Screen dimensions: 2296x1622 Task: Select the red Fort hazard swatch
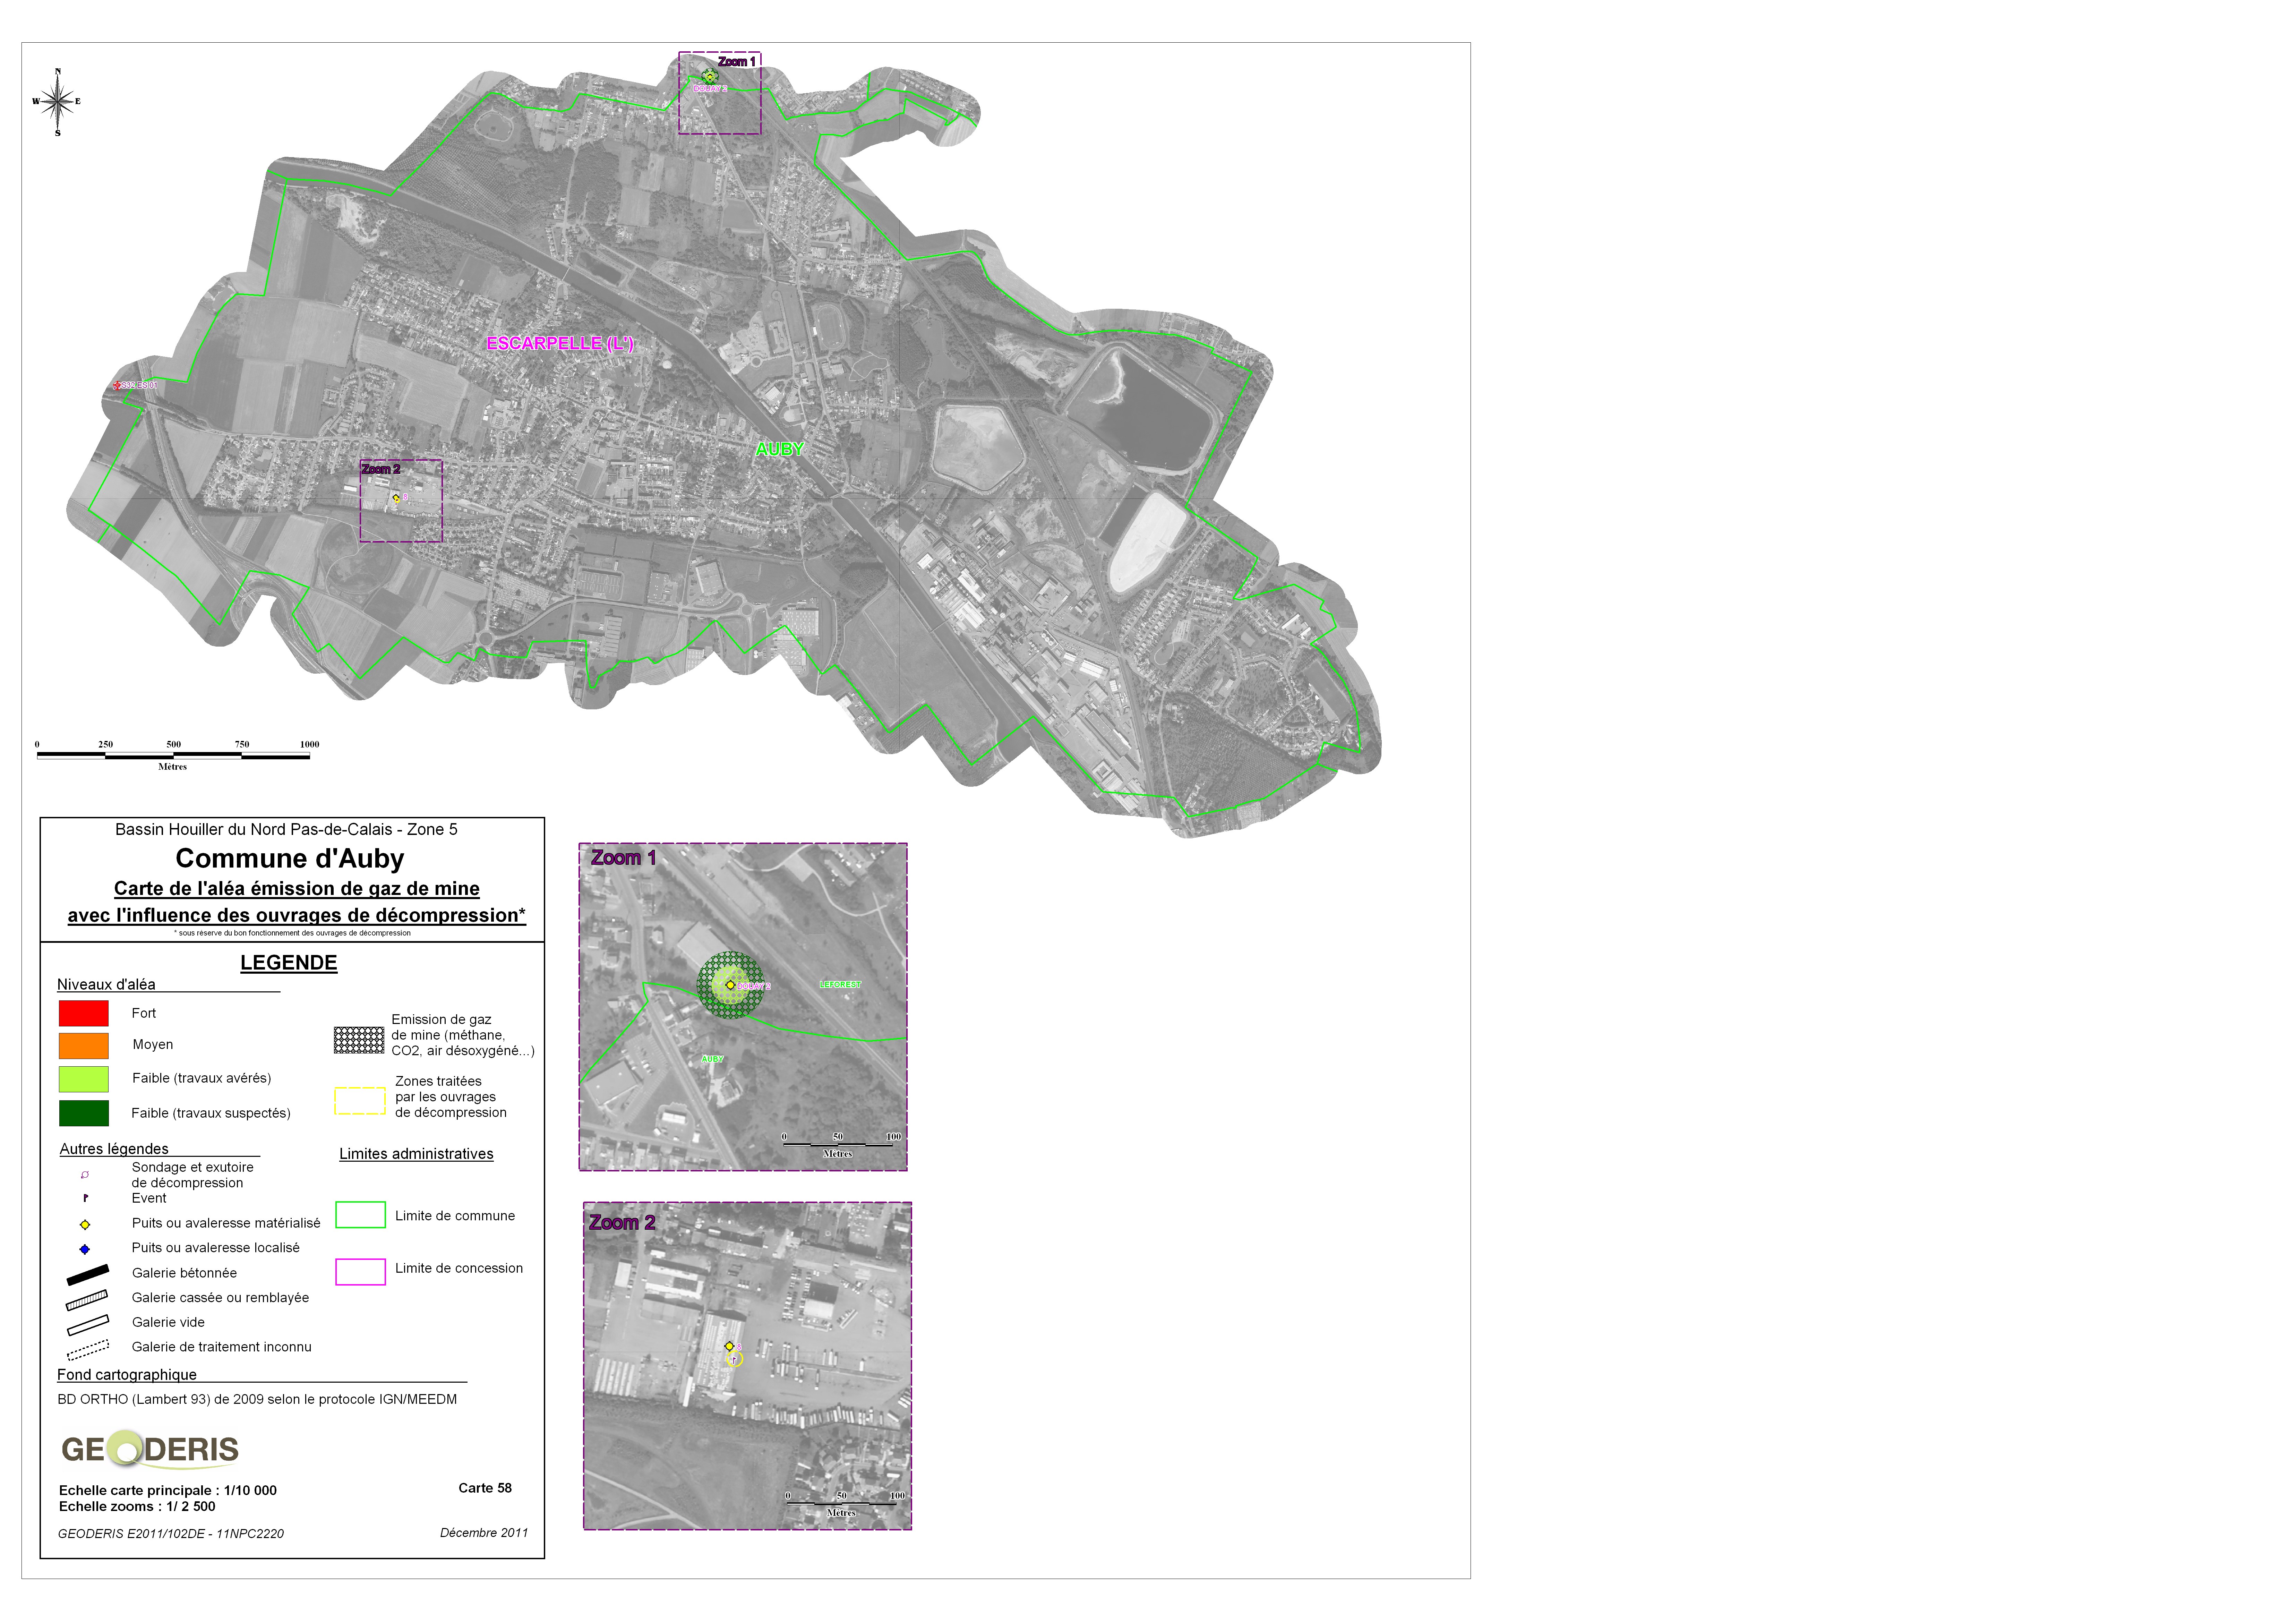pyautogui.click(x=84, y=1013)
